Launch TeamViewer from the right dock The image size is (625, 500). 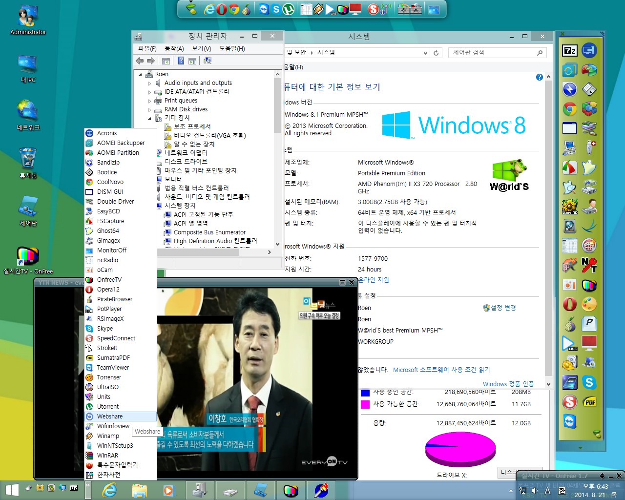tap(570, 421)
